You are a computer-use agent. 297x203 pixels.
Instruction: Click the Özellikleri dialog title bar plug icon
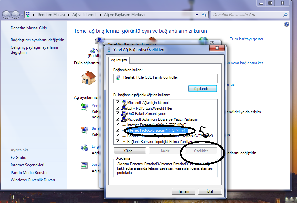109,50
